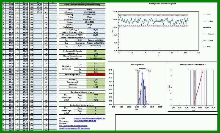The width and height of the screenshot is (220, 133).
Task: Click the Prozess bedingt fähig label cell
Action: [96, 43]
